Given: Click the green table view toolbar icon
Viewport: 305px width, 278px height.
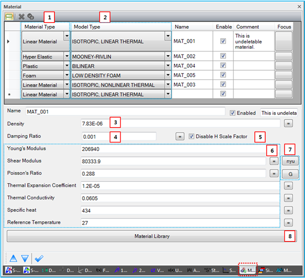Looking at the screenshot, I should [x=9, y=17].
